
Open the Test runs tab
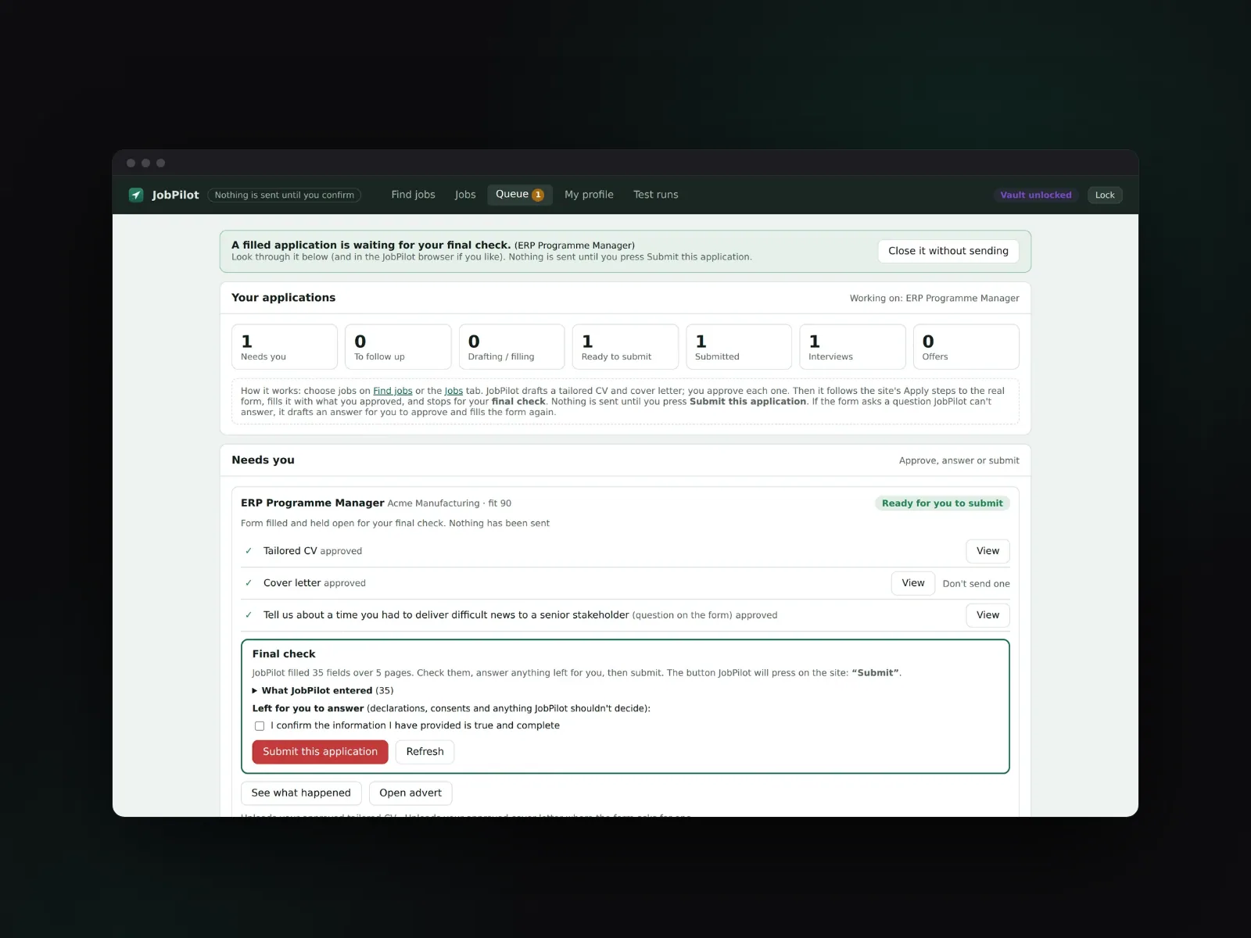656,195
